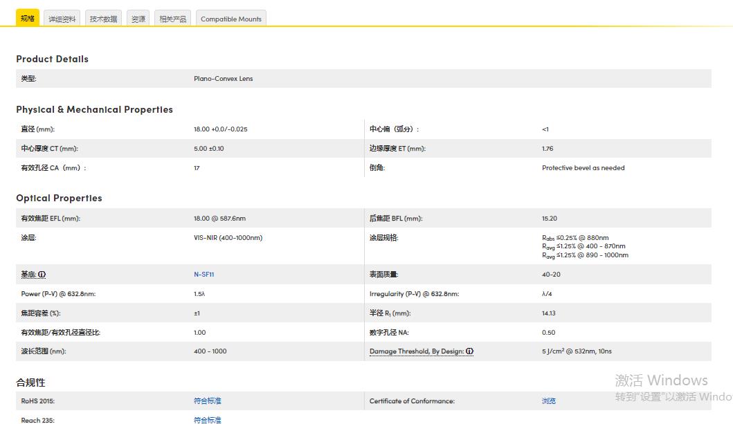This screenshot has height=424, width=733.
Task: Click the Physical & Mechanical Properties heading
Action: click(94, 109)
